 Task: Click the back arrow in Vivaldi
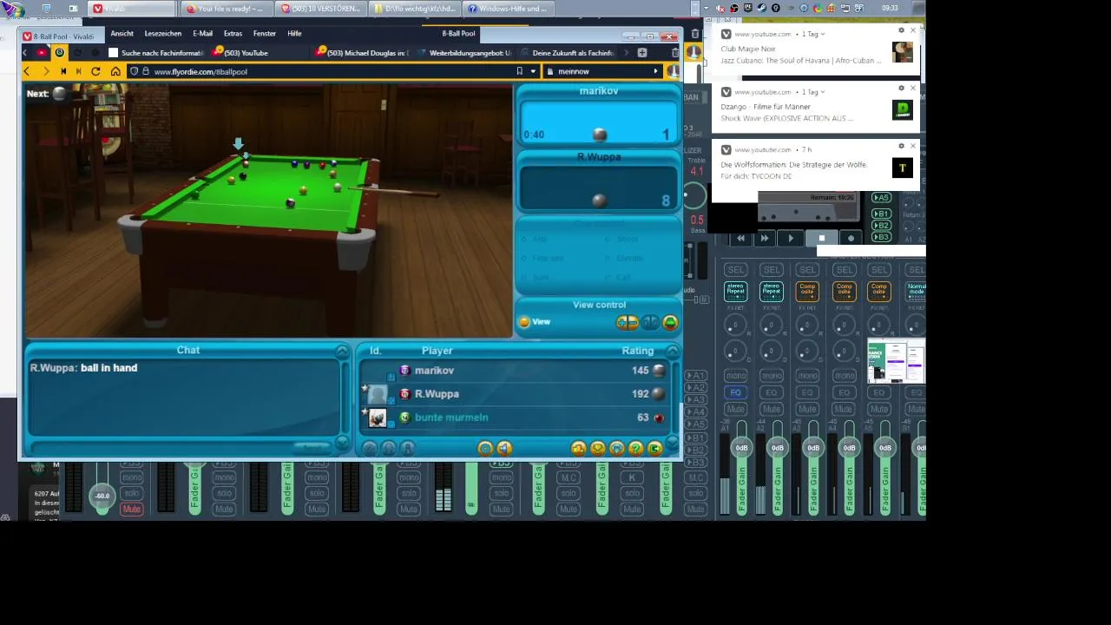(27, 71)
